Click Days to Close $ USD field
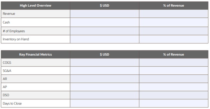210x109 pixels. 104,103
